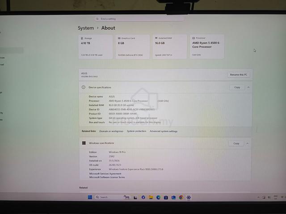This screenshot has height=214, width=286.
Task: Open the Storage 4.10 TB card
Action: (96, 46)
